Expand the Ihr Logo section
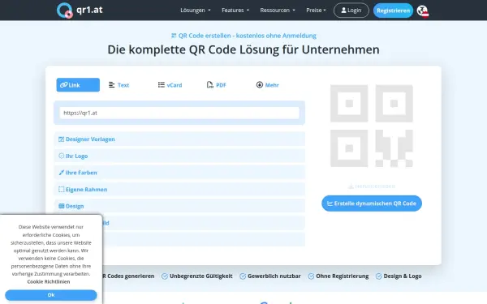 coord(179,156)
